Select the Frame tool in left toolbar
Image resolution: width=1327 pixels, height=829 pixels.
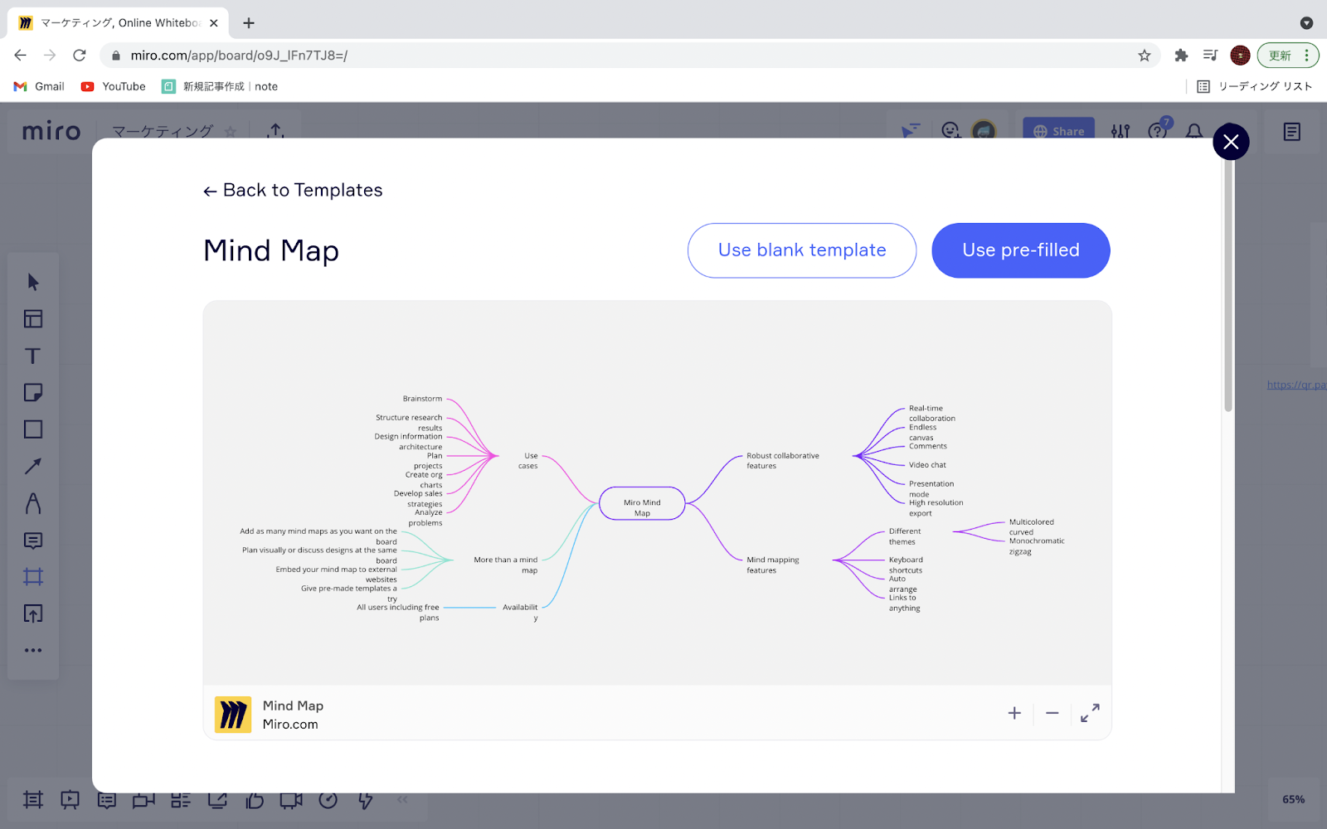click(33, 577)
